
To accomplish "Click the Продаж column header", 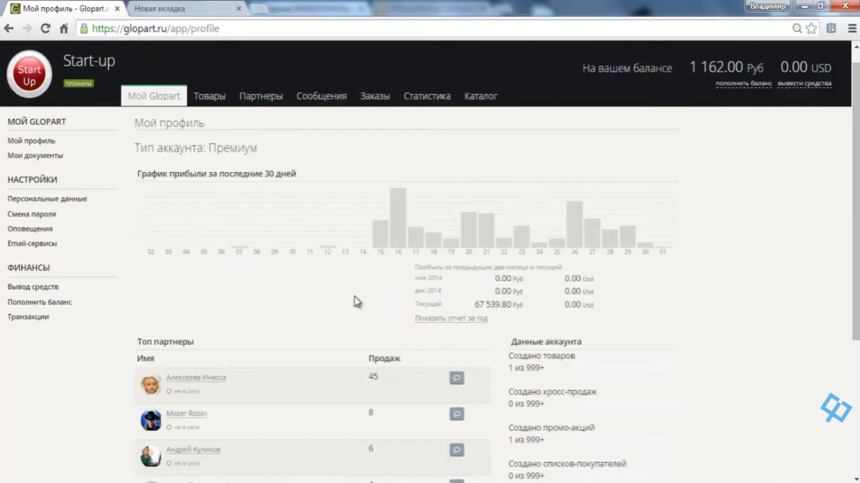I will pos(385,358).
